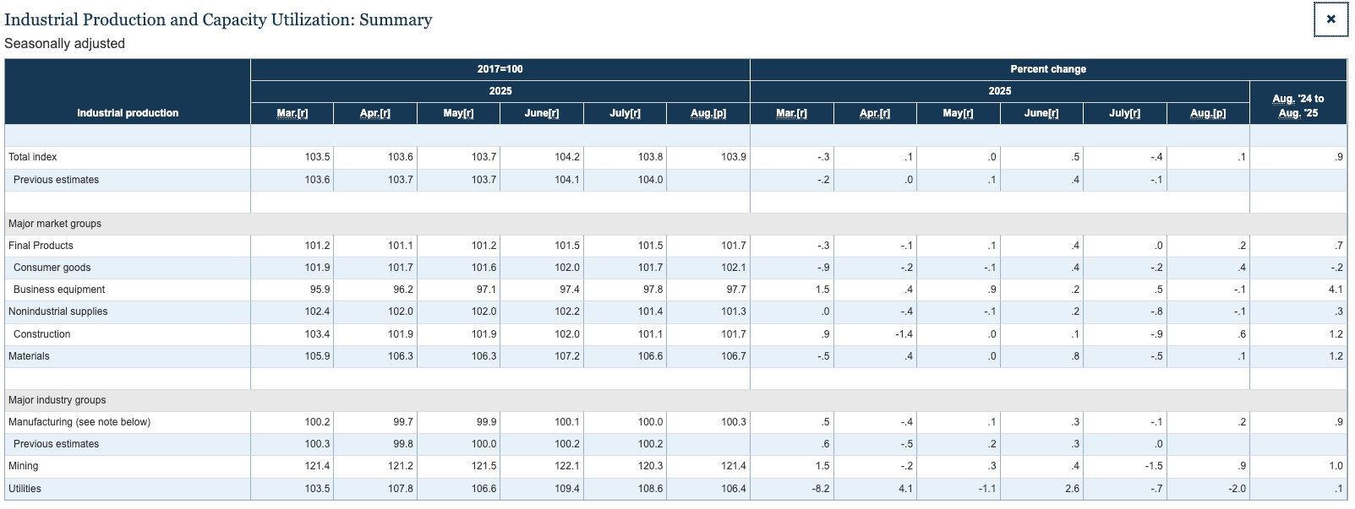The image size is (1355, 509).
Task: Close the Industrial Production summary dialog
Action: click(1330, 19)
